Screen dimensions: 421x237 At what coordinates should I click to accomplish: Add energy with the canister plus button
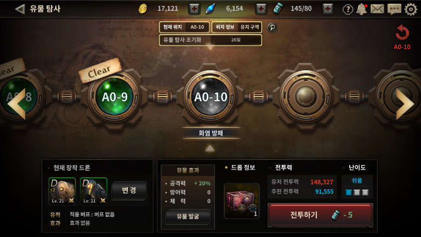pos(328,9)
